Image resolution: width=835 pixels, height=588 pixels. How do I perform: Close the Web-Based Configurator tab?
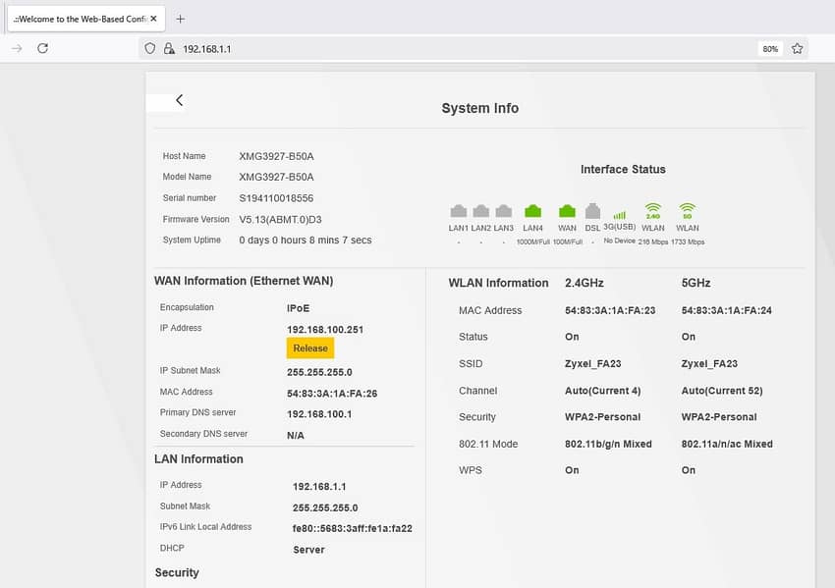pyautogui.click(x=153, y=19)
